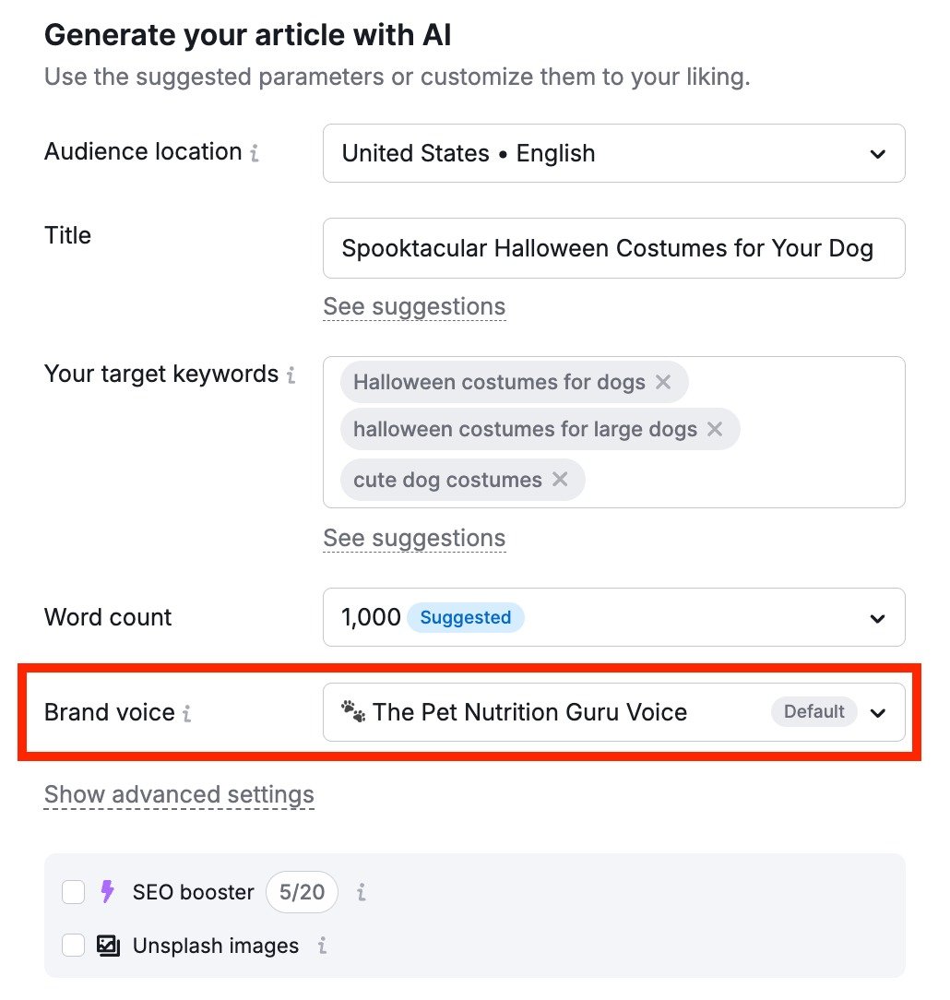
Task: Open the Audience location dropdown
Action: (877, 154)
